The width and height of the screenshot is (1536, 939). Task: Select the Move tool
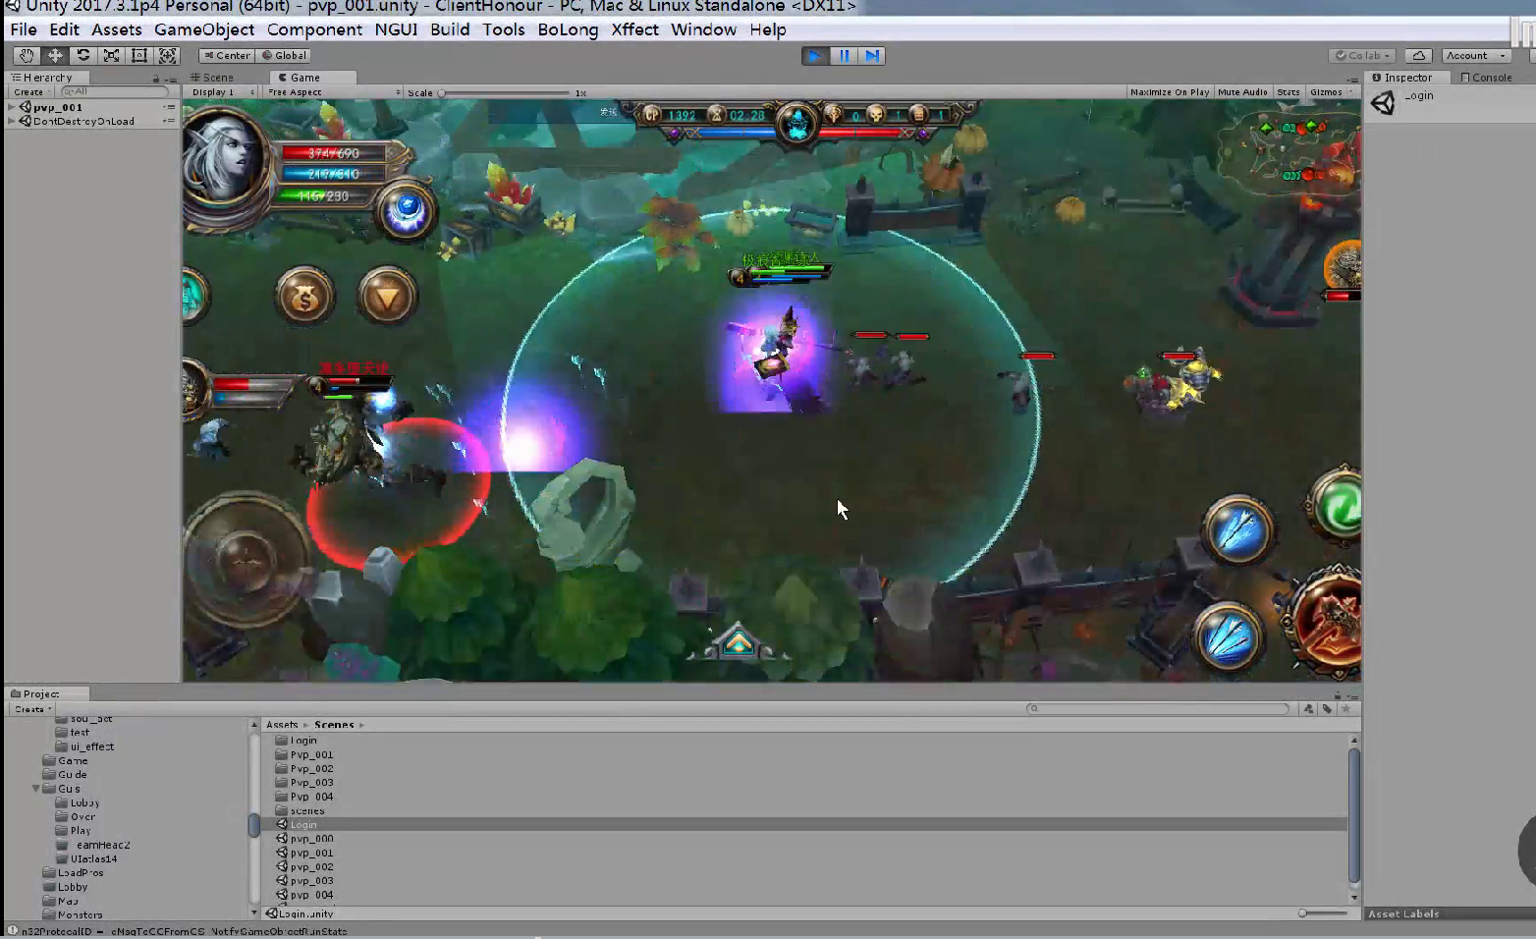[x=55, y=56]
